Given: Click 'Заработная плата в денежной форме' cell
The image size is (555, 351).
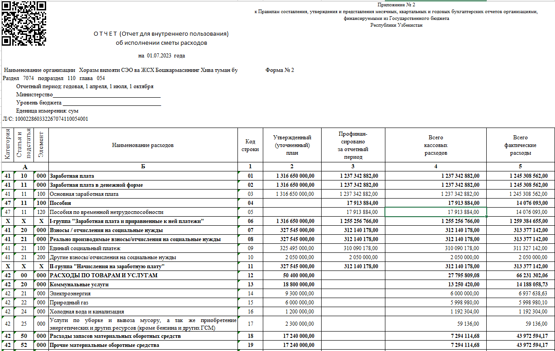Looking at the screenshot, I should (143, 185).
